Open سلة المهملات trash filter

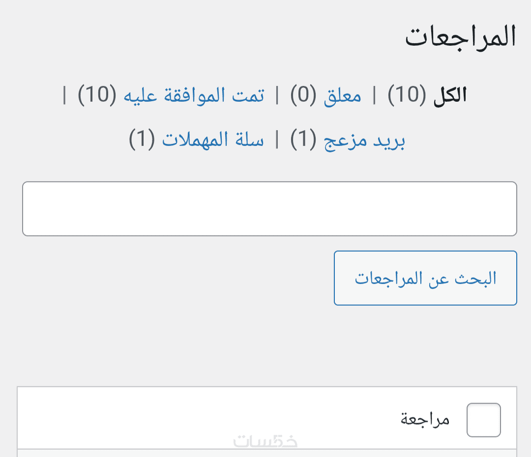click(x=213, y=141)
